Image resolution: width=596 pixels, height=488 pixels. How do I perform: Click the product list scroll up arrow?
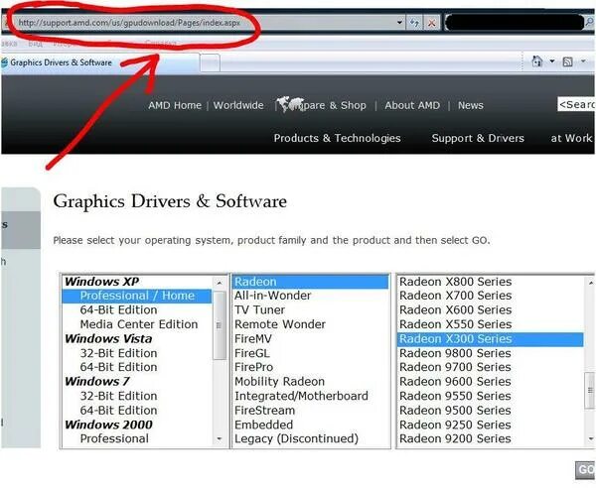coord(590,283)
